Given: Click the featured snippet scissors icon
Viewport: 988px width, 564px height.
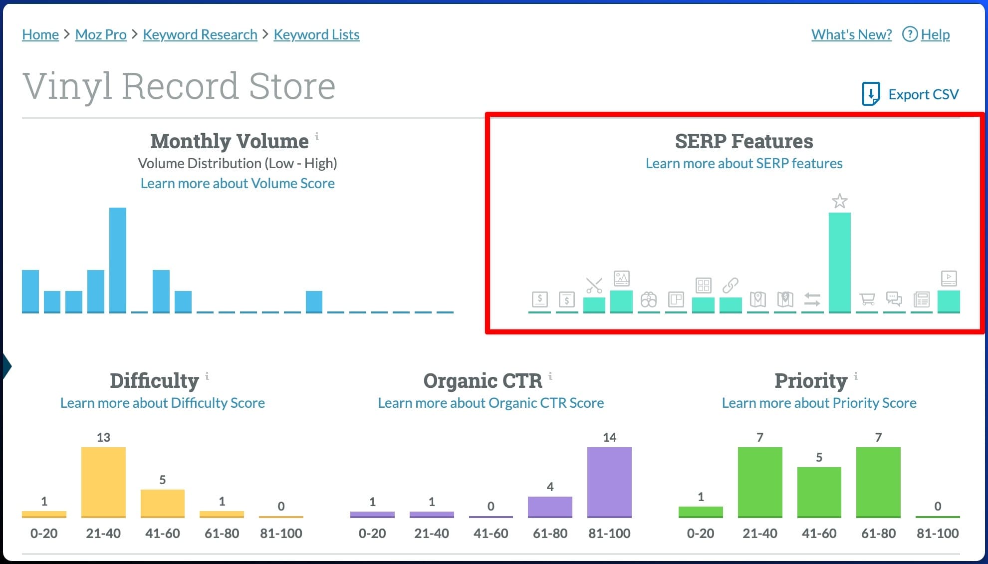Looking at the screenshot, I should coord(593,284).
